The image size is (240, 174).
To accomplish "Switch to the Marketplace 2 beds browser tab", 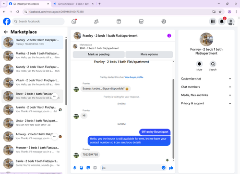I will [x=73, y=4].
